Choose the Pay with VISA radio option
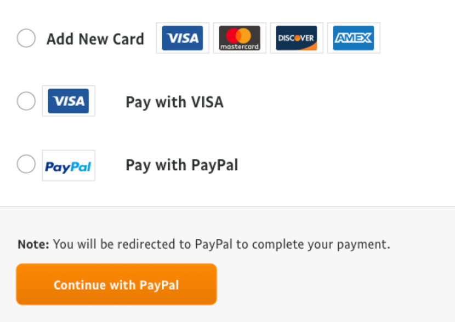455x322 pixels. pyautogui.click(x=26, y=101)
